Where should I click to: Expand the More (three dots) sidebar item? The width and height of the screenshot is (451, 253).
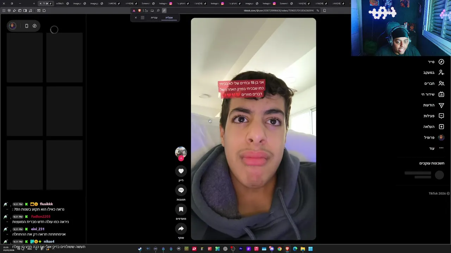437,148
